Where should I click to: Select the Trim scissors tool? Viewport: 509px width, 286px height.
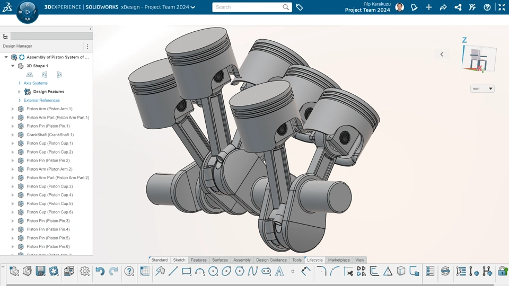[x=348, y=271]
